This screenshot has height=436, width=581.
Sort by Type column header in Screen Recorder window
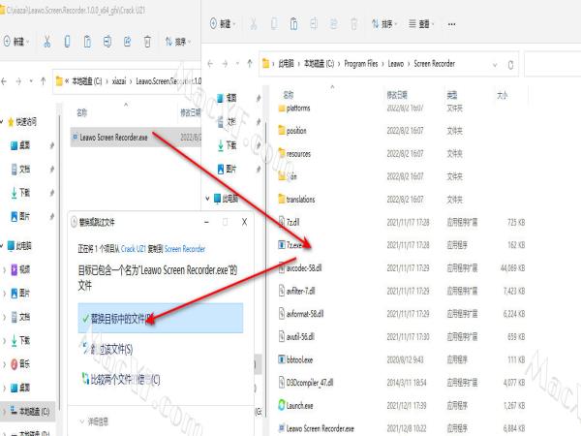[452, 95]
